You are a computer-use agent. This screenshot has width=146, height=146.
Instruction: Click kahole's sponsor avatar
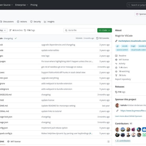[117, 105]
